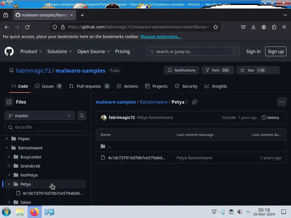Open the Solutions dropdown menu
The image size is (291, 218).
pyautogui.click(x=60, y=51)
